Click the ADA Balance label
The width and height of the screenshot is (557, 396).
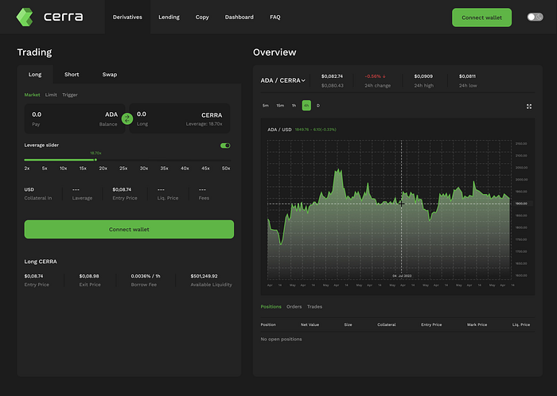tap(108, 124)
